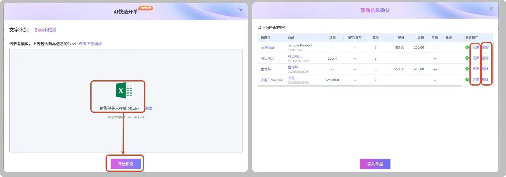This screenshot has width=506, height=177.
Task: Click the 数量 column header
Action: pos(376,38)
